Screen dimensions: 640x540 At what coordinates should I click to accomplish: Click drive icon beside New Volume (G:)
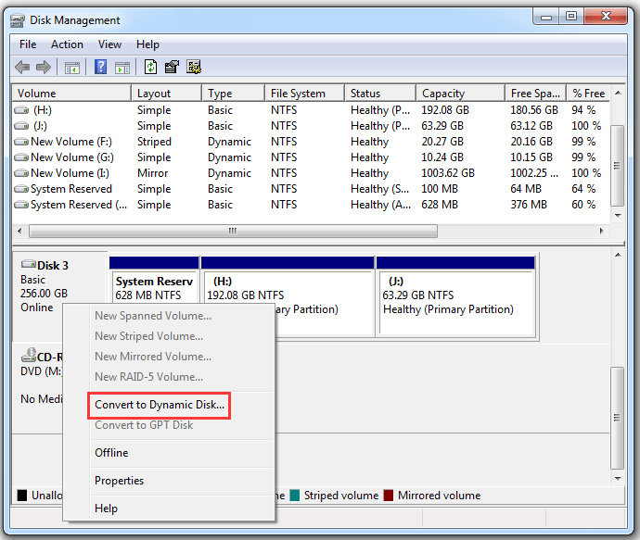pyautogui.click(x=21, y=157)
